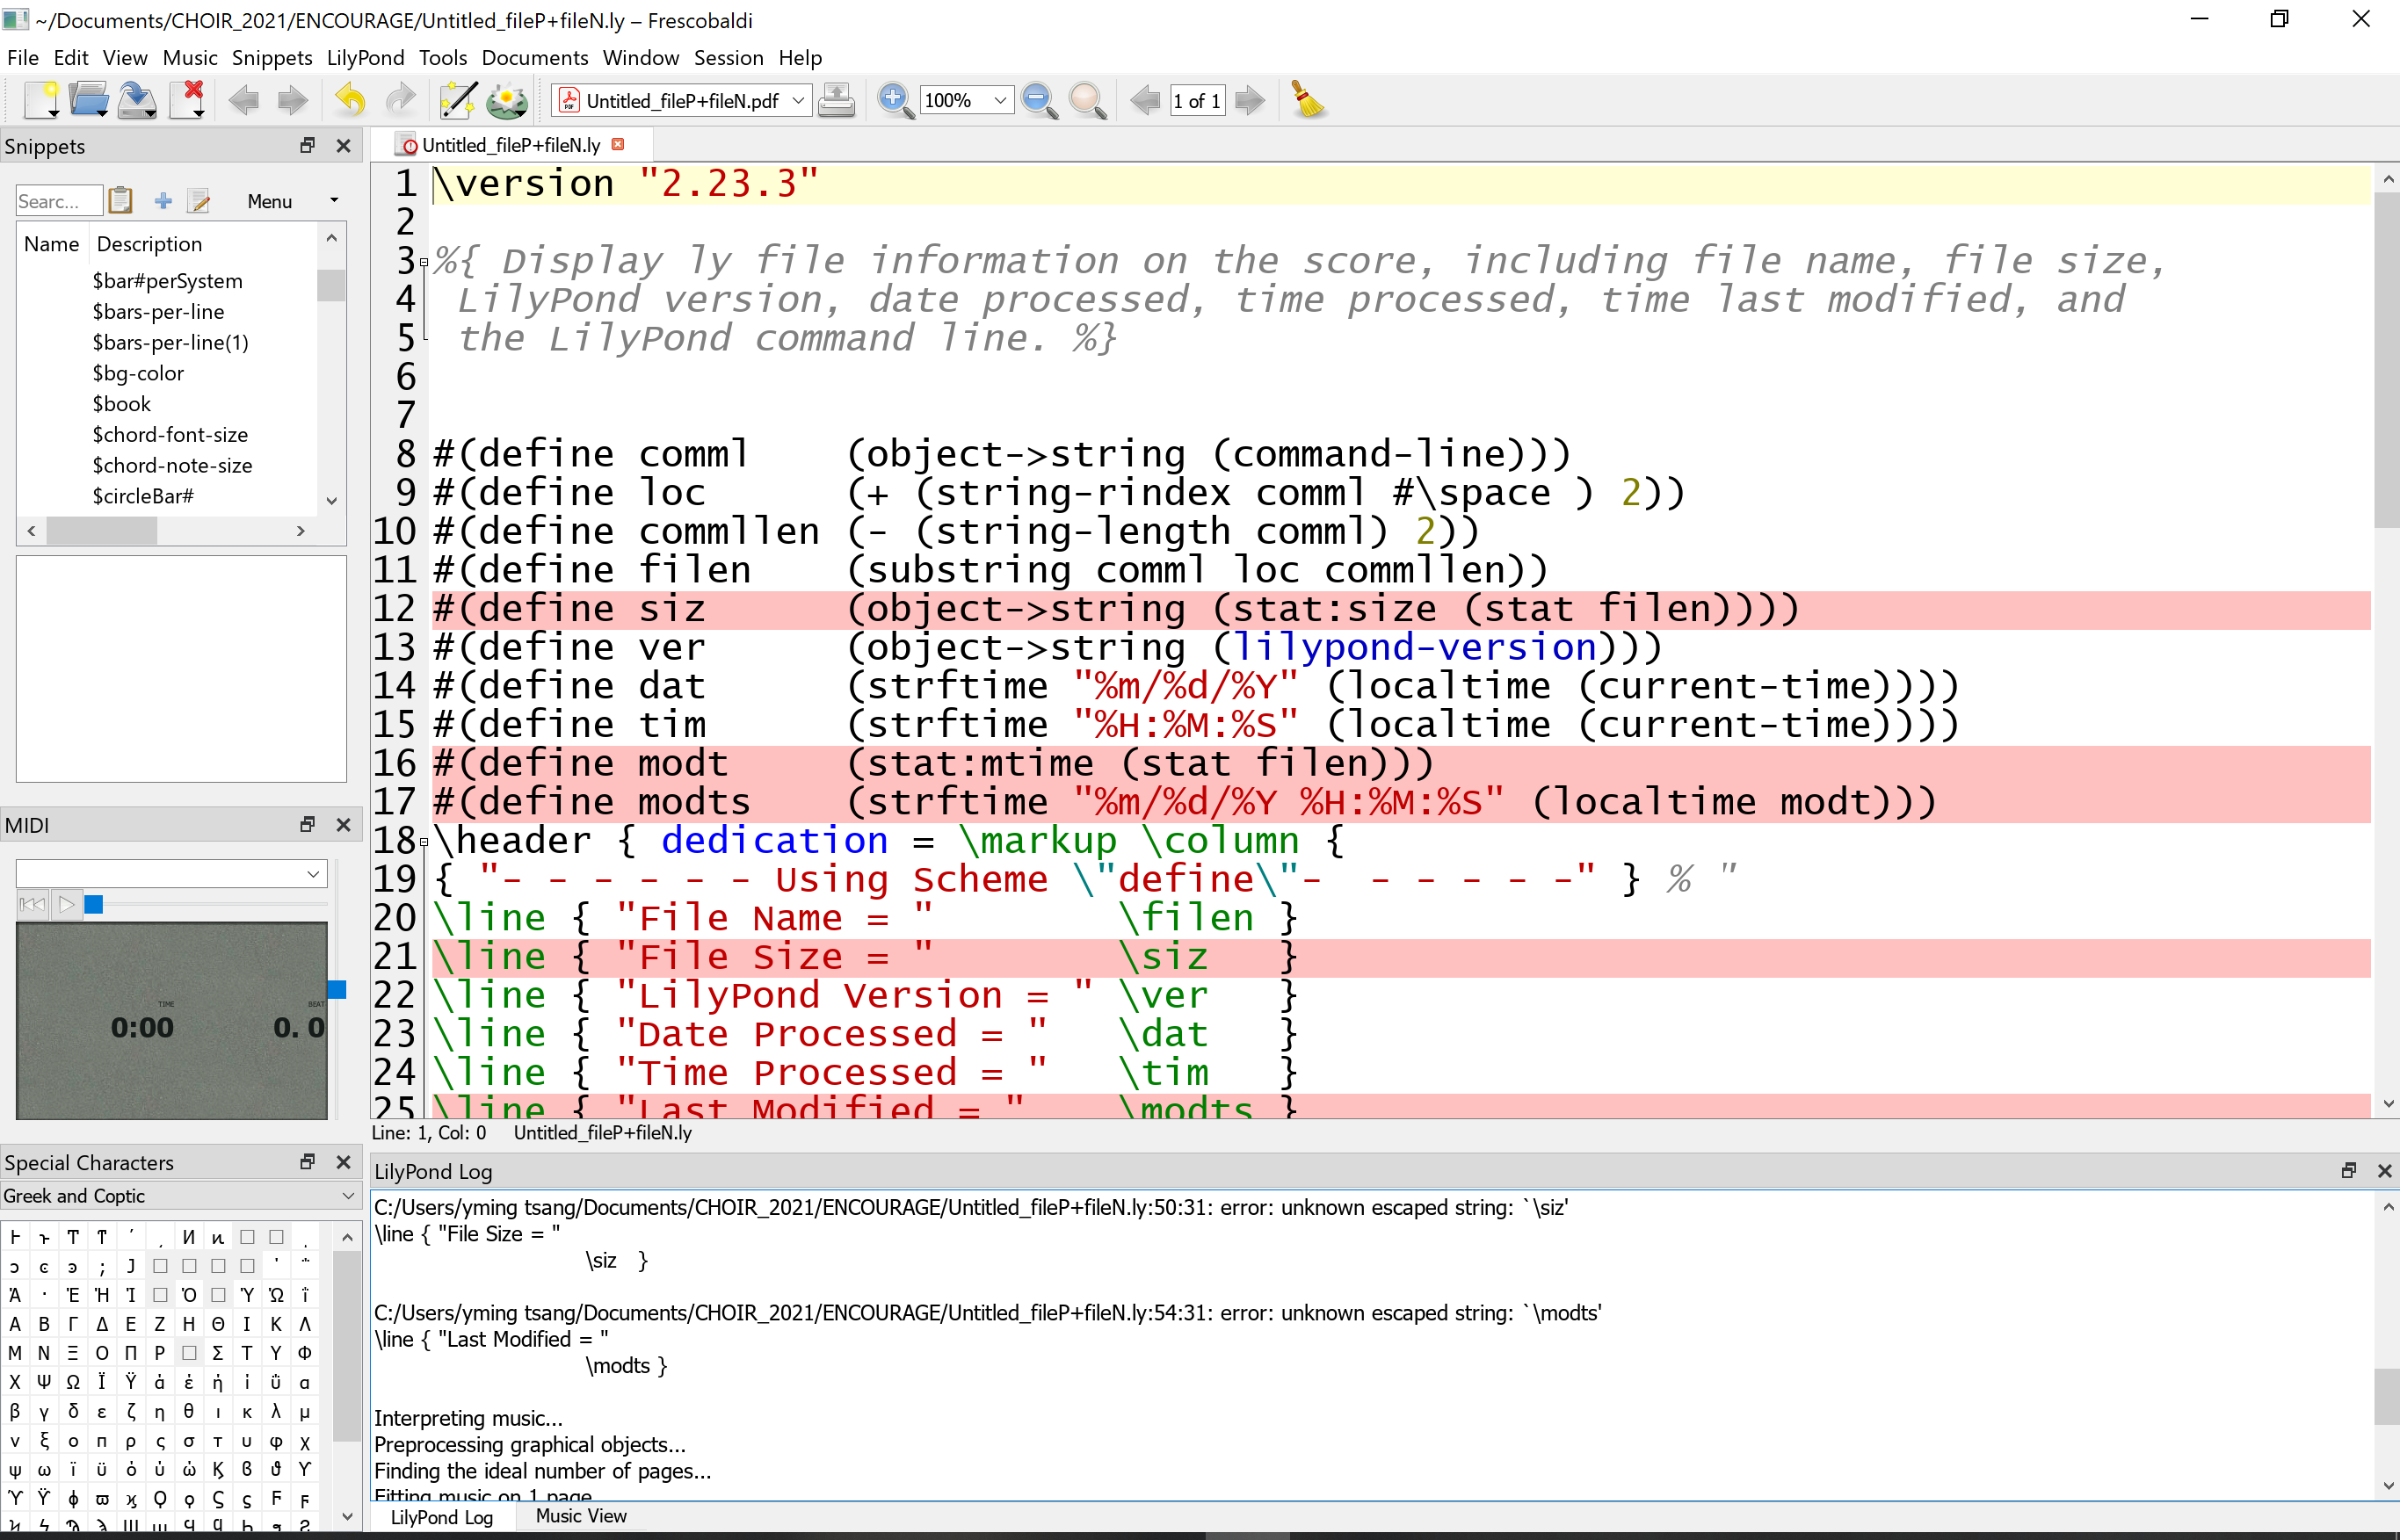Click the MIDI play button
Screen dimensions: 2400x1540
pyautogui.click(x=66, y=904)
